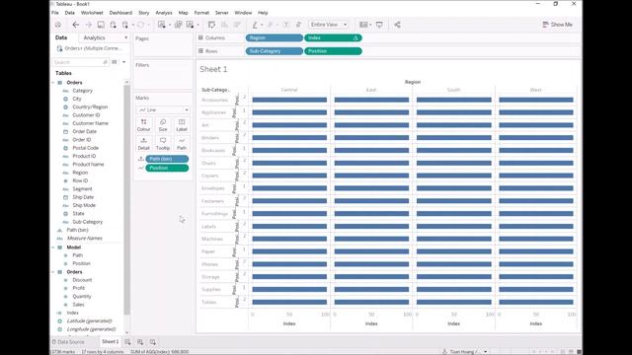Open the Worksheet menu
This screenshot has width=632, height=355.
tap(92, 13)
